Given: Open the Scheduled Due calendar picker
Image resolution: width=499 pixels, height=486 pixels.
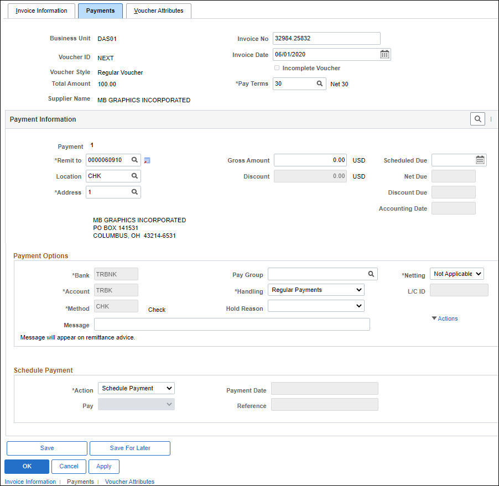Looking at the screenshot, I should pyautogui.click(x=480, y=160).
